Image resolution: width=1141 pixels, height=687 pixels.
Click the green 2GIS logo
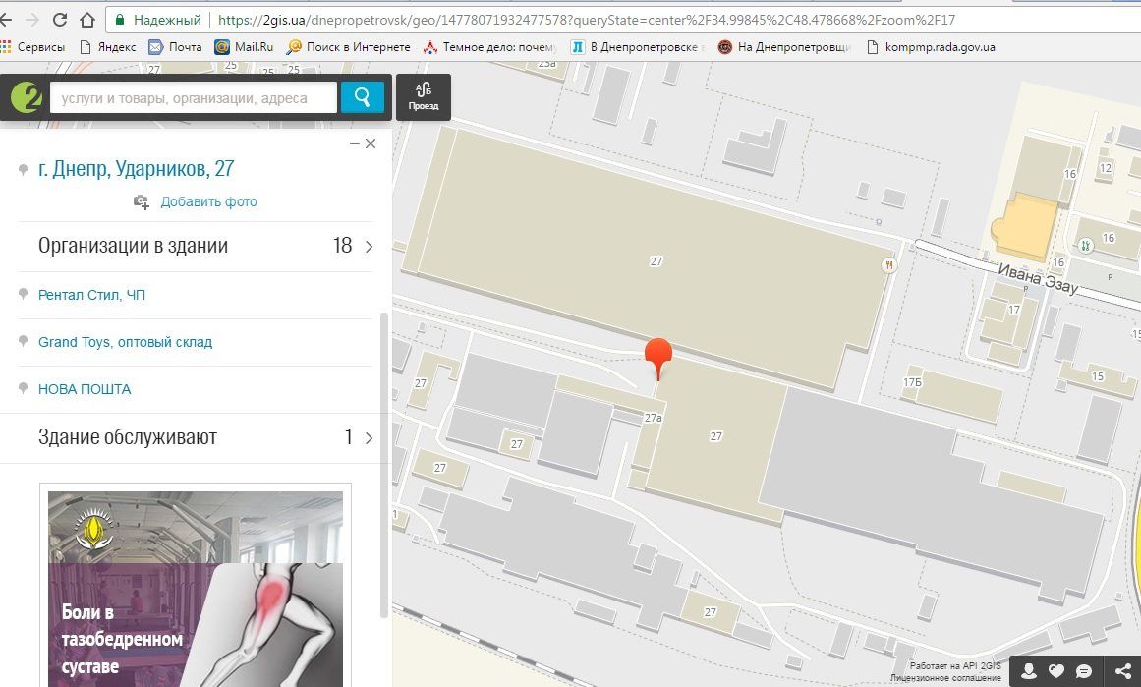coord(24,98)
